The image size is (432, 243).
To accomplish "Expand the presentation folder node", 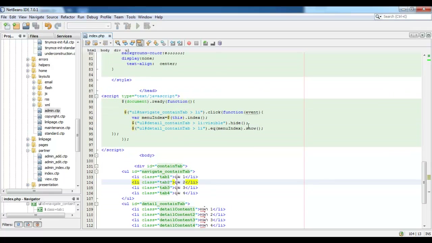I will 28,185.
